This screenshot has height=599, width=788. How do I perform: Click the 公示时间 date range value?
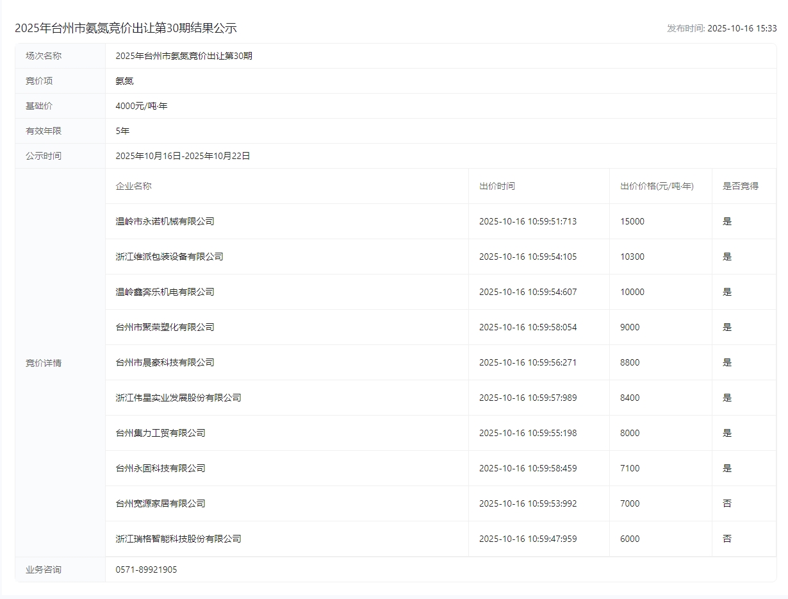tap(183, 156)
